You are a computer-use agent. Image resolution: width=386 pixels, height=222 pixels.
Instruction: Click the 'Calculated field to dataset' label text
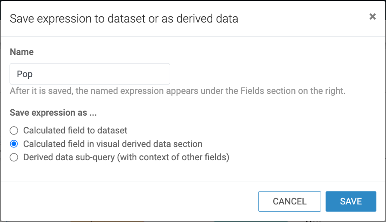coord(75,130)
